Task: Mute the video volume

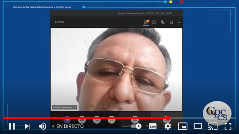Action: pyautogui.click(x=42, y=126)
